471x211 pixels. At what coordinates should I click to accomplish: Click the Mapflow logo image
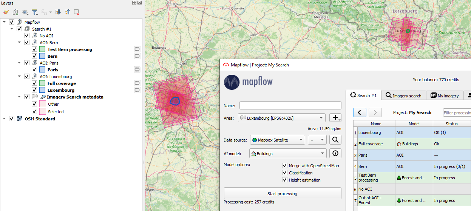click(x=248, y=82)
